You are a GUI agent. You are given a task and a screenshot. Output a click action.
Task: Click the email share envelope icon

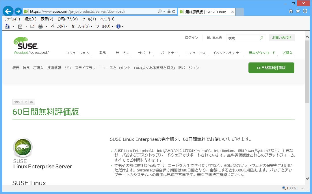[x=31, y=102]
